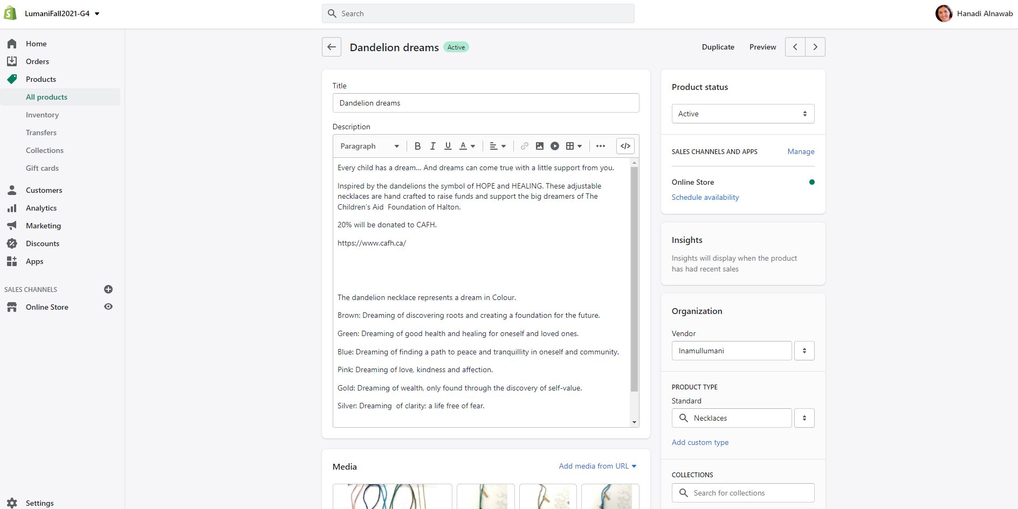Open more formatting options ellipsis
The image size is (1018, 509).
600,146
